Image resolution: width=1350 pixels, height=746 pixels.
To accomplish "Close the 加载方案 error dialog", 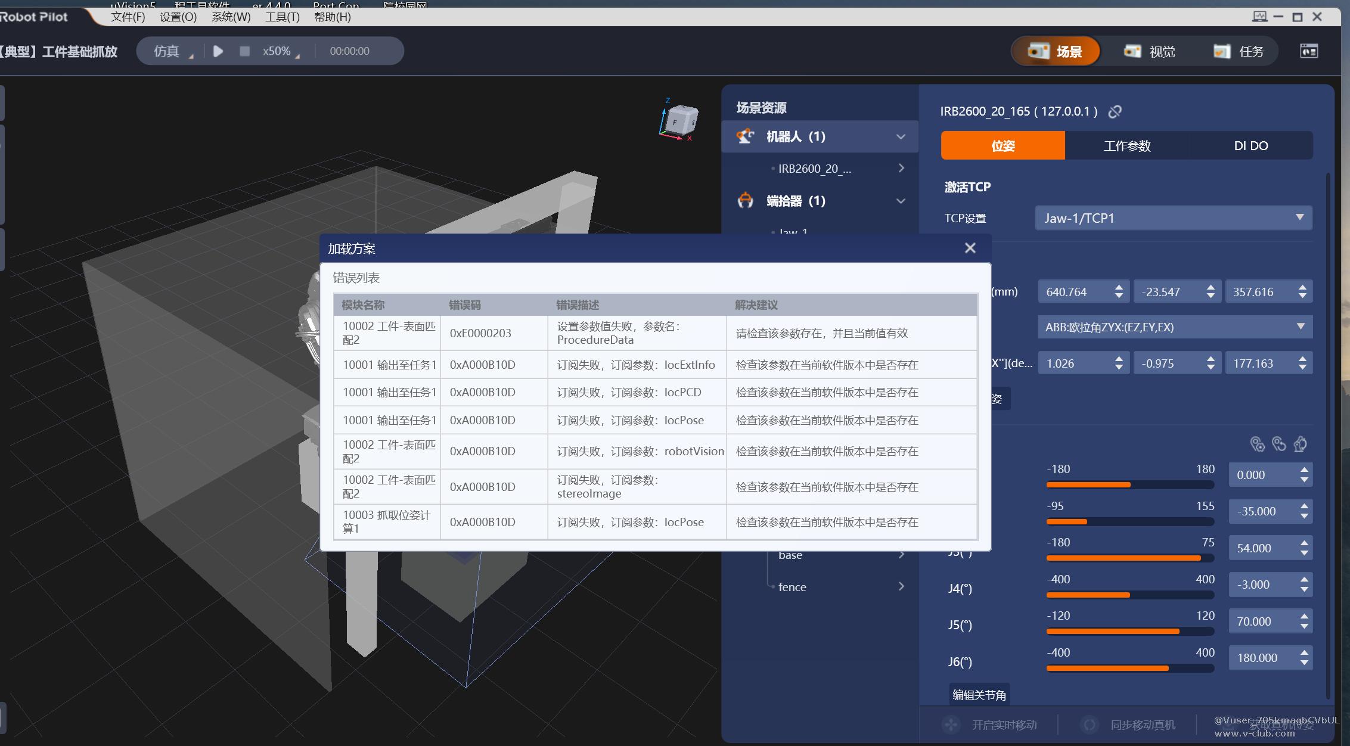I will tap(970, 248).
